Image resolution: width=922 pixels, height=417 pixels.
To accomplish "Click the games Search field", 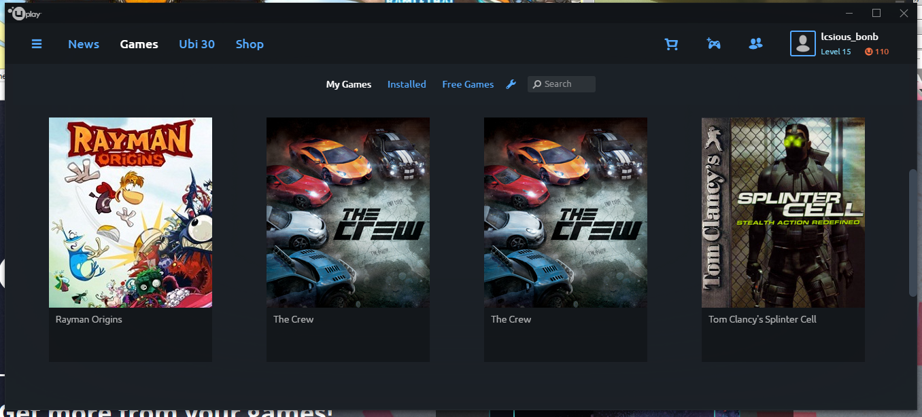I will tap(562, 84).
